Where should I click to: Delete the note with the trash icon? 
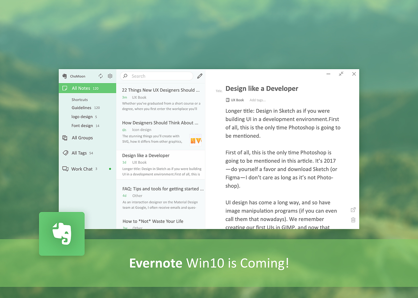[353, 220]
